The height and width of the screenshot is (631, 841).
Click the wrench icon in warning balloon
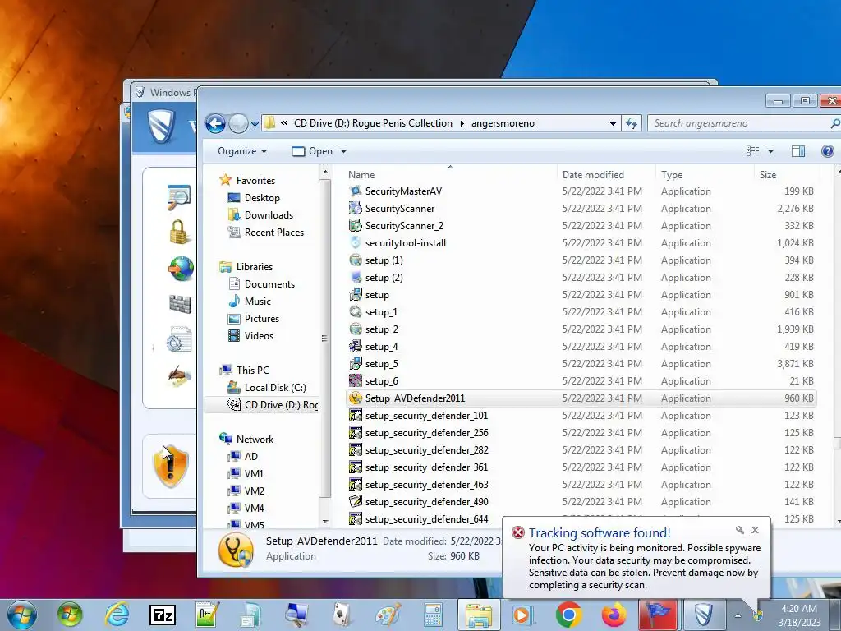pos(740,530)
